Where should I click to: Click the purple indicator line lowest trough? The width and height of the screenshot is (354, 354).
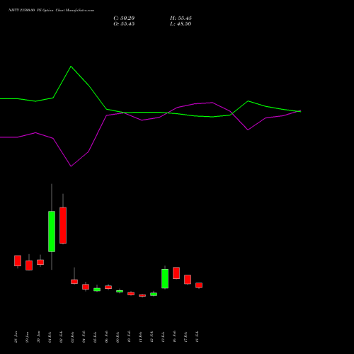click(71, 166)
